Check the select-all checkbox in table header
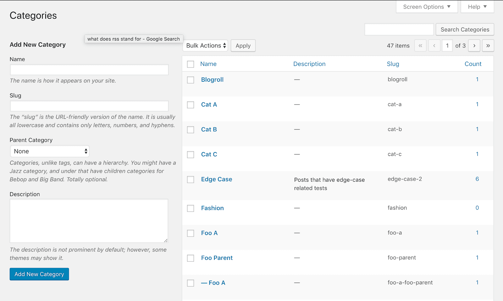The height and width of the screenshot is (301, 503). [191, 64]
